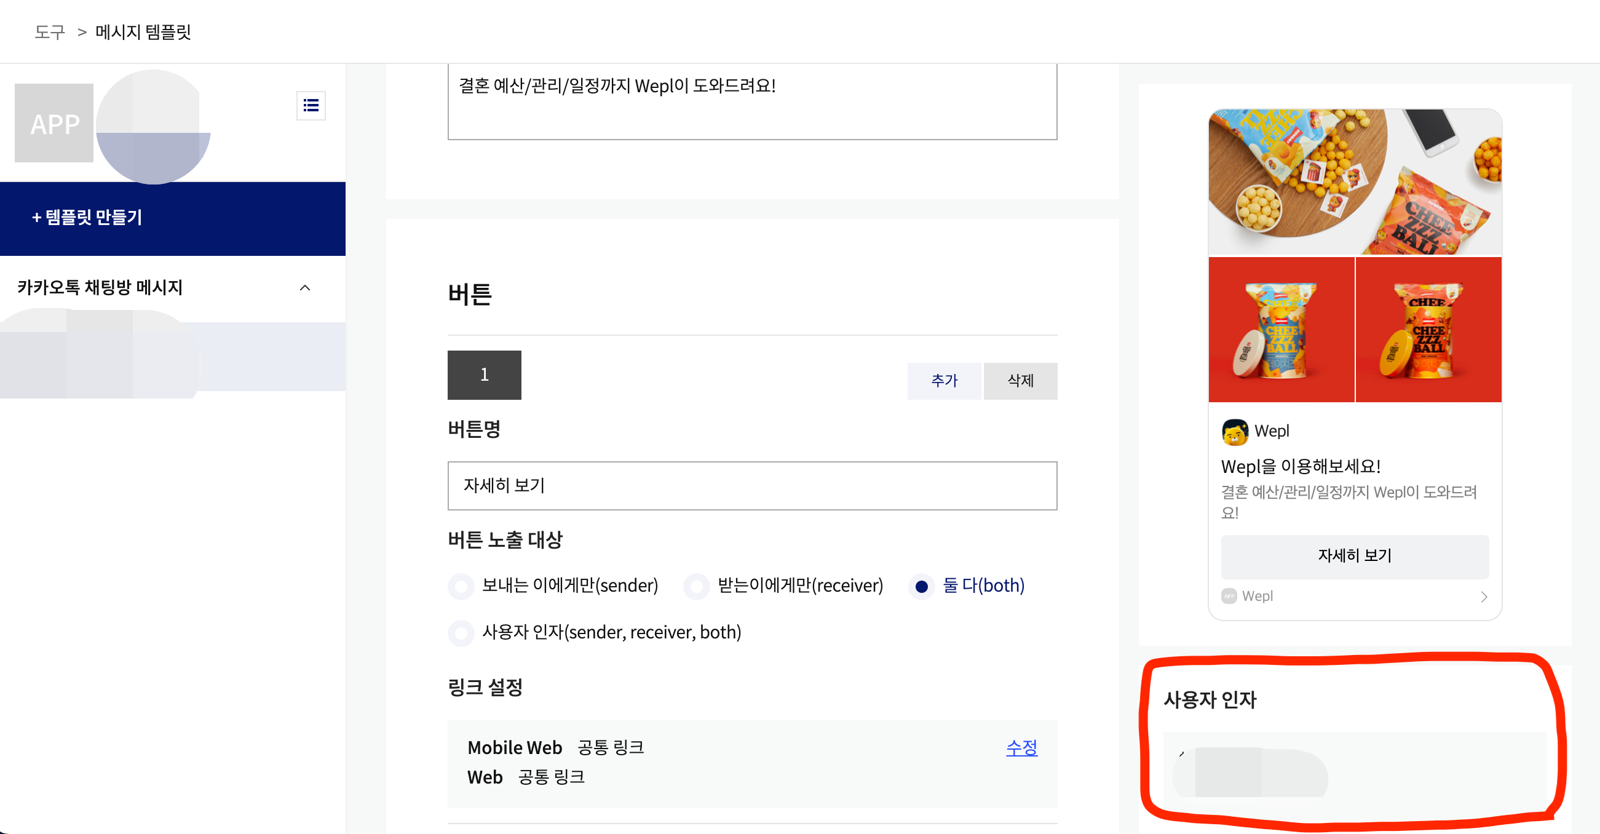Click the 삭제 button
Viewport: 1600px width, 834px height.
pos(1020,380)
